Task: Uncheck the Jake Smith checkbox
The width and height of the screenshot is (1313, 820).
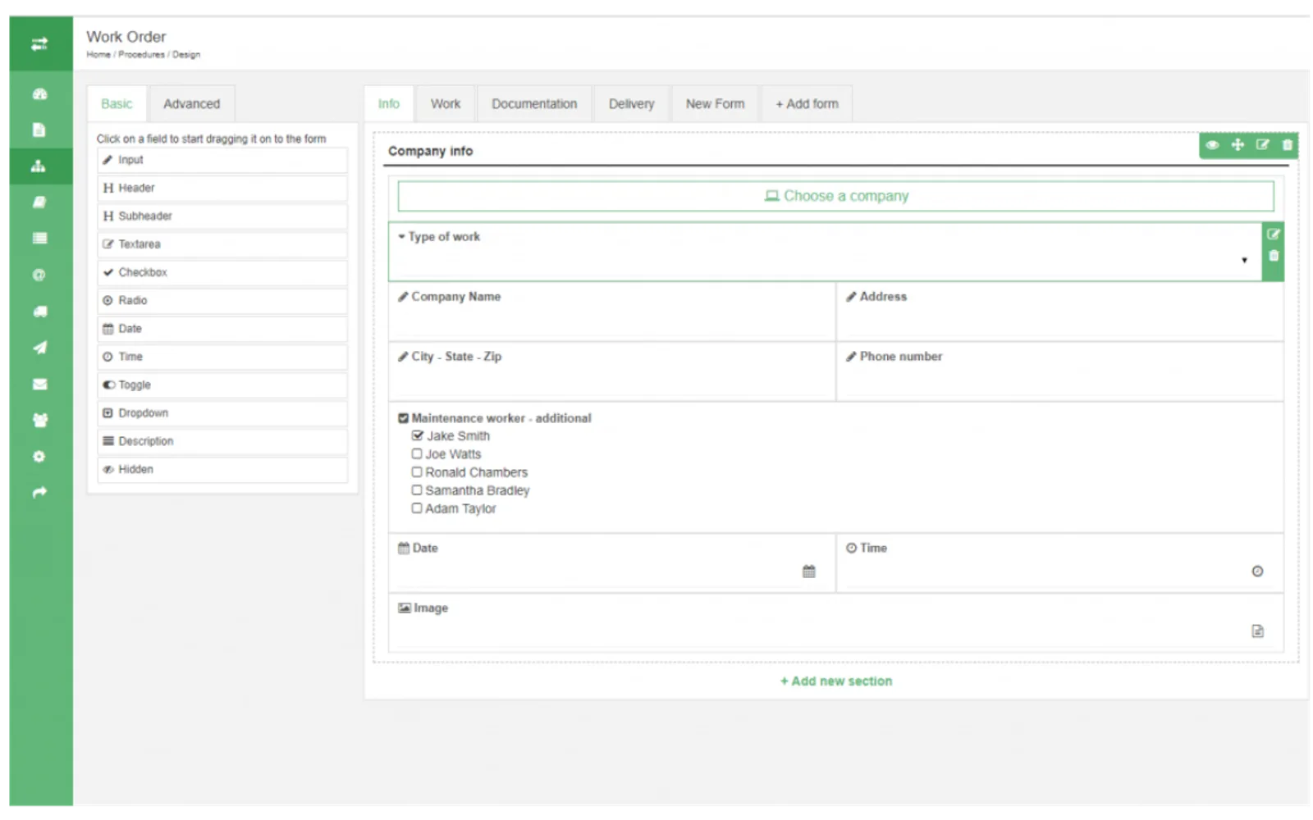Action: pyautogui.click(x=418, y=436)
